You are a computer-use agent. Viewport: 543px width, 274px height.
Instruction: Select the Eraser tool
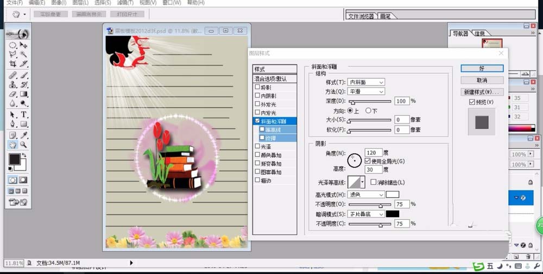click(12, 94)
